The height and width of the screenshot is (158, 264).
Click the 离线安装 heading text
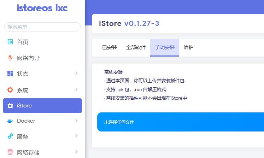point(113,72)
